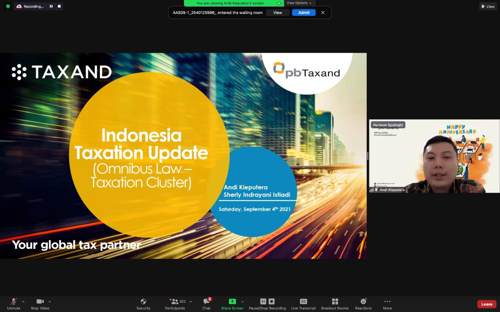The image size is (500, 312).
Task: Open Breakout Rooms
Action: pyautogui.click(x=335, y=304)
